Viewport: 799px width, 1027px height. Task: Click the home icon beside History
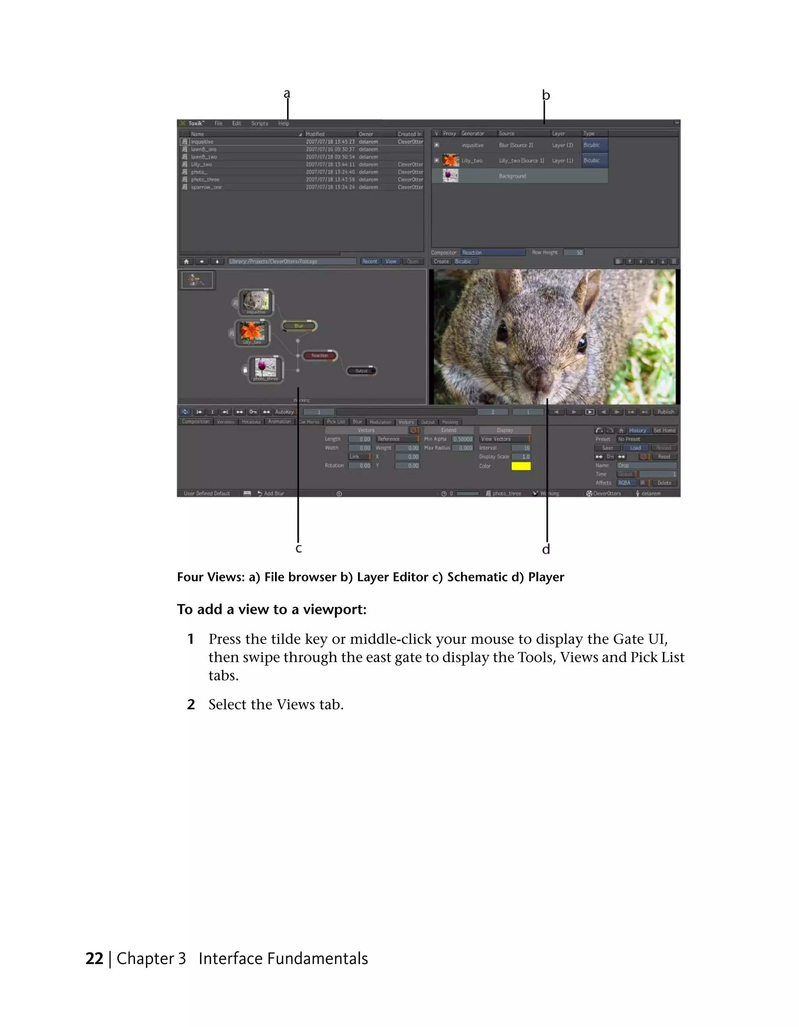click(621, 430)
